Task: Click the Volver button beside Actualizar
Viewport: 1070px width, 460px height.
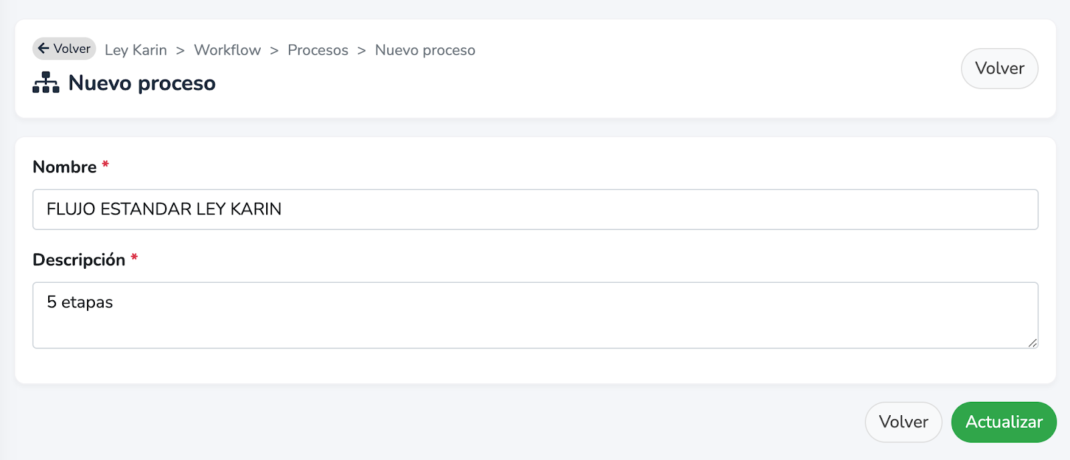Action: click(x=903, y=422)
